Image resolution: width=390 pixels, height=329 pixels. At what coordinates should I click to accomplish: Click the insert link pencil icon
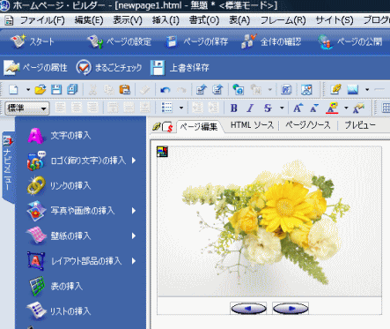point(335,89)
